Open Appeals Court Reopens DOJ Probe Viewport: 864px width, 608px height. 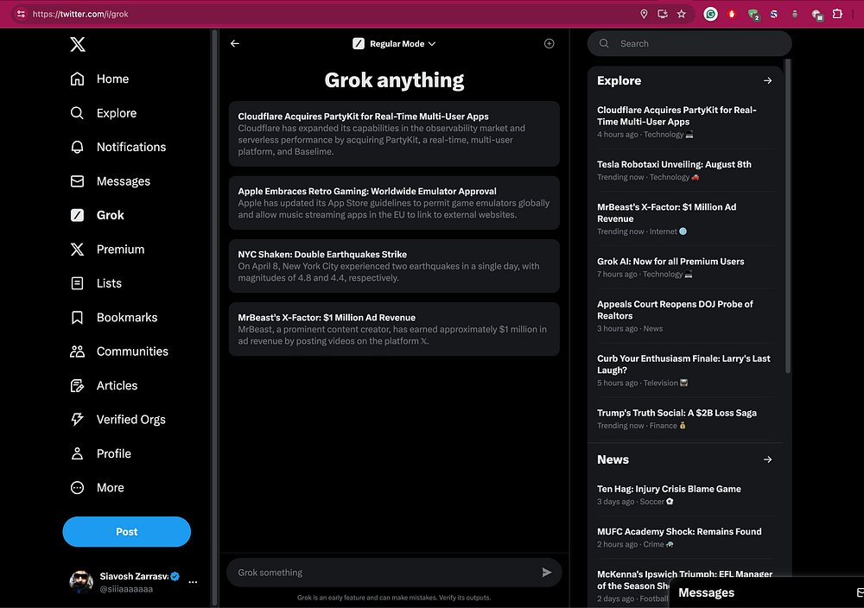tap(685, 315)
